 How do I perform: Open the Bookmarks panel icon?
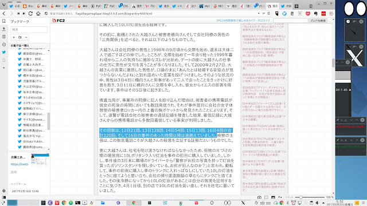pos(4,21)
